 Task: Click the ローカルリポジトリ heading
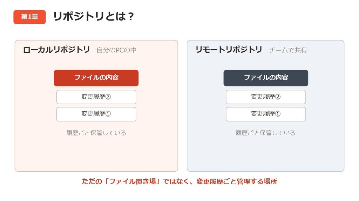(56, 50)
